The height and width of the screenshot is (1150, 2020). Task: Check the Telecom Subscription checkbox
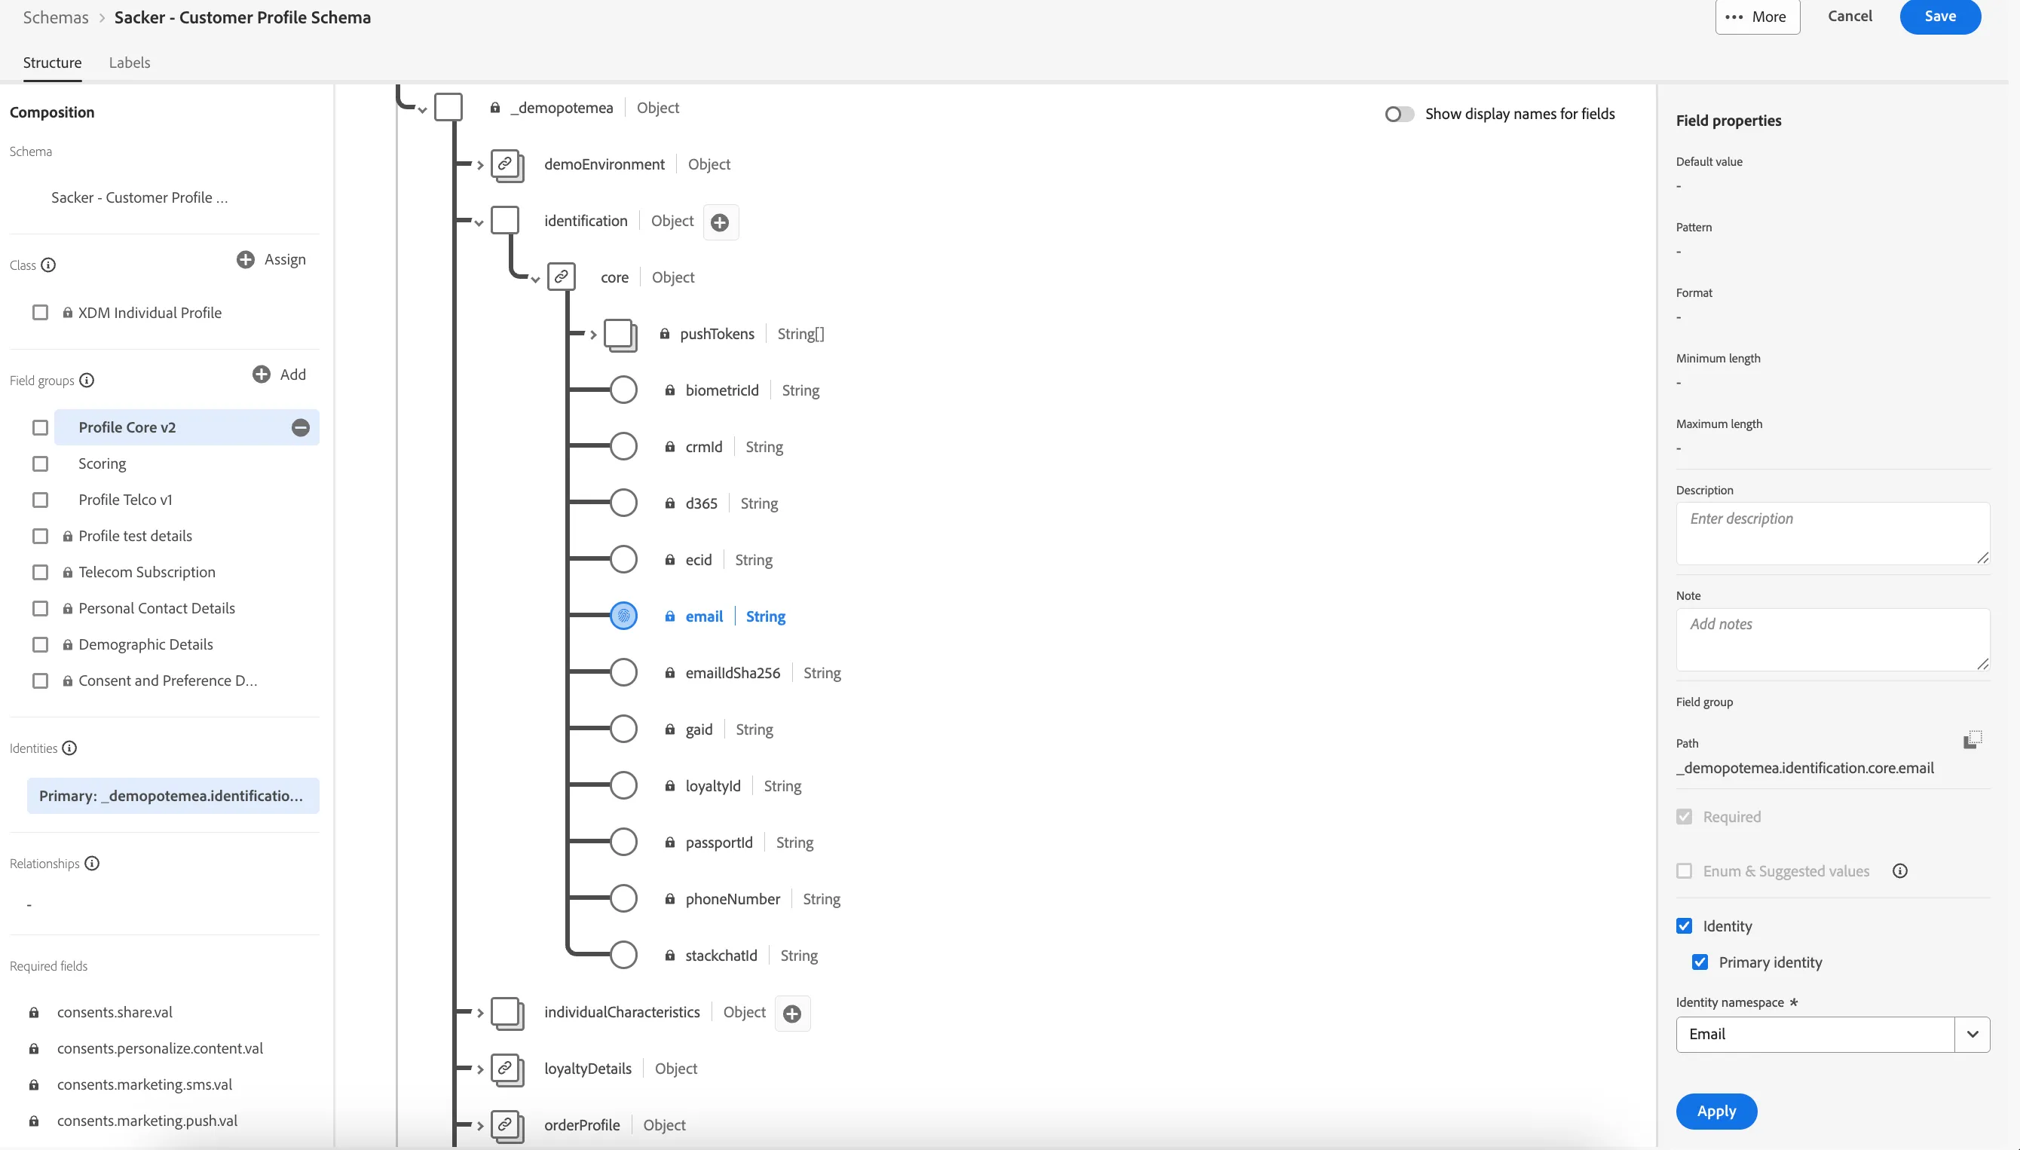(40, 572)
